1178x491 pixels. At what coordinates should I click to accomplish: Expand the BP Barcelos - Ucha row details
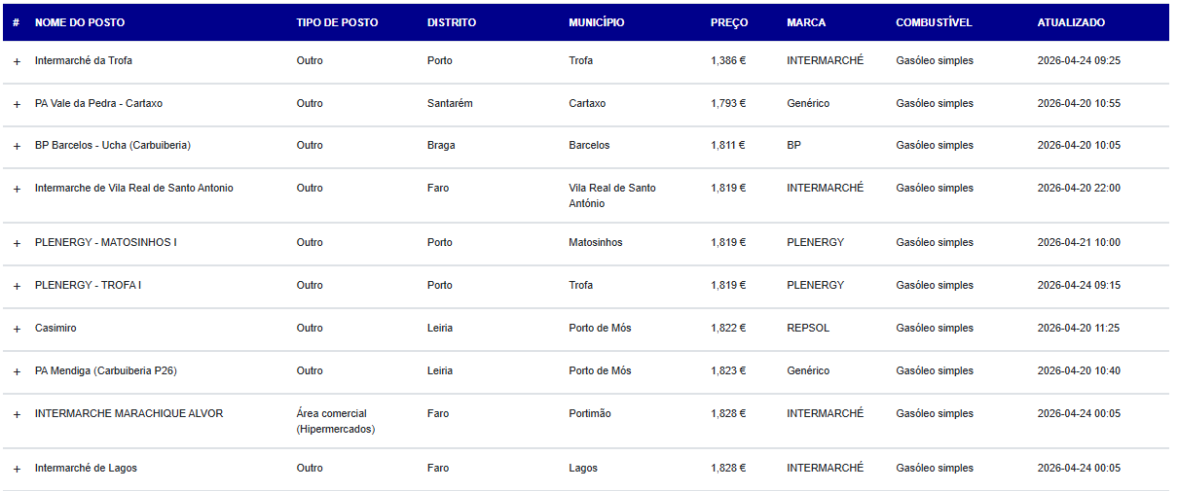(17, 146)
